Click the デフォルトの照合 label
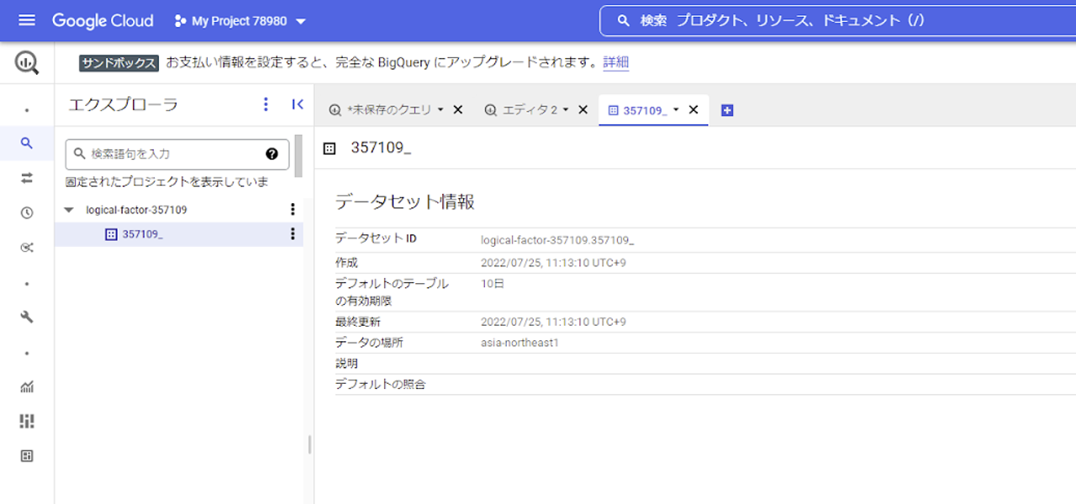Viewport: 1076px width, 504px height. pyautogui.click(x=381, y=385)
